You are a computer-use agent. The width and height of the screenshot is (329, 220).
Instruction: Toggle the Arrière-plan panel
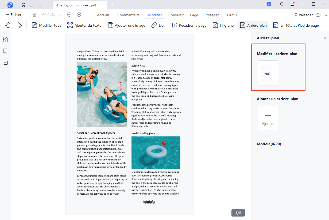tap(253, 25)
